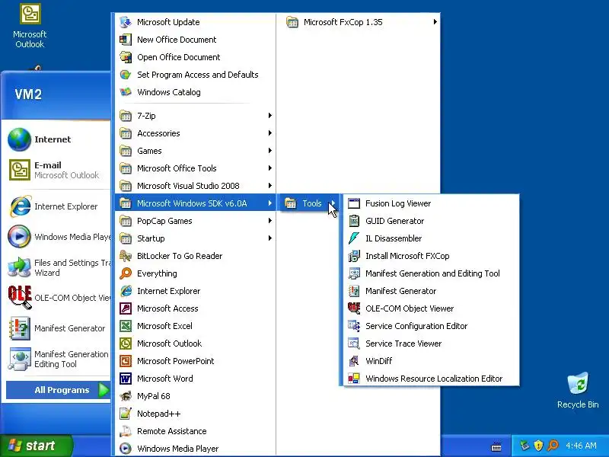Click MyPal 68 raccoon icon

pos(126,396)
